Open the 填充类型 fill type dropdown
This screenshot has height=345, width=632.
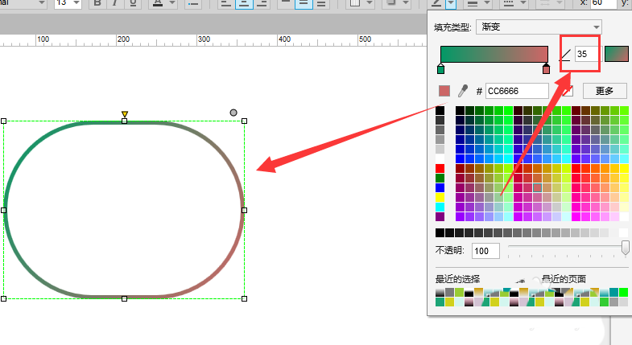click(x=539, y=27)
